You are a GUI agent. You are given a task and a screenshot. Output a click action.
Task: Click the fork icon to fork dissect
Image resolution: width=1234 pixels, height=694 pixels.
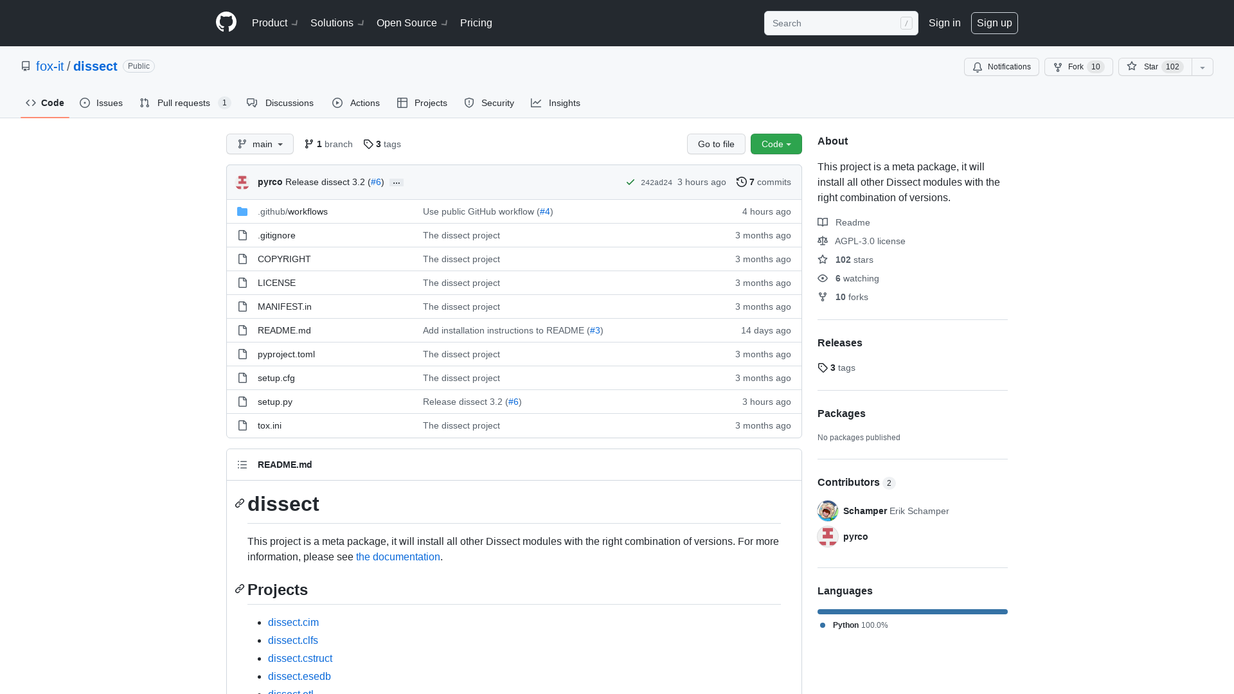pos(1058,67)
